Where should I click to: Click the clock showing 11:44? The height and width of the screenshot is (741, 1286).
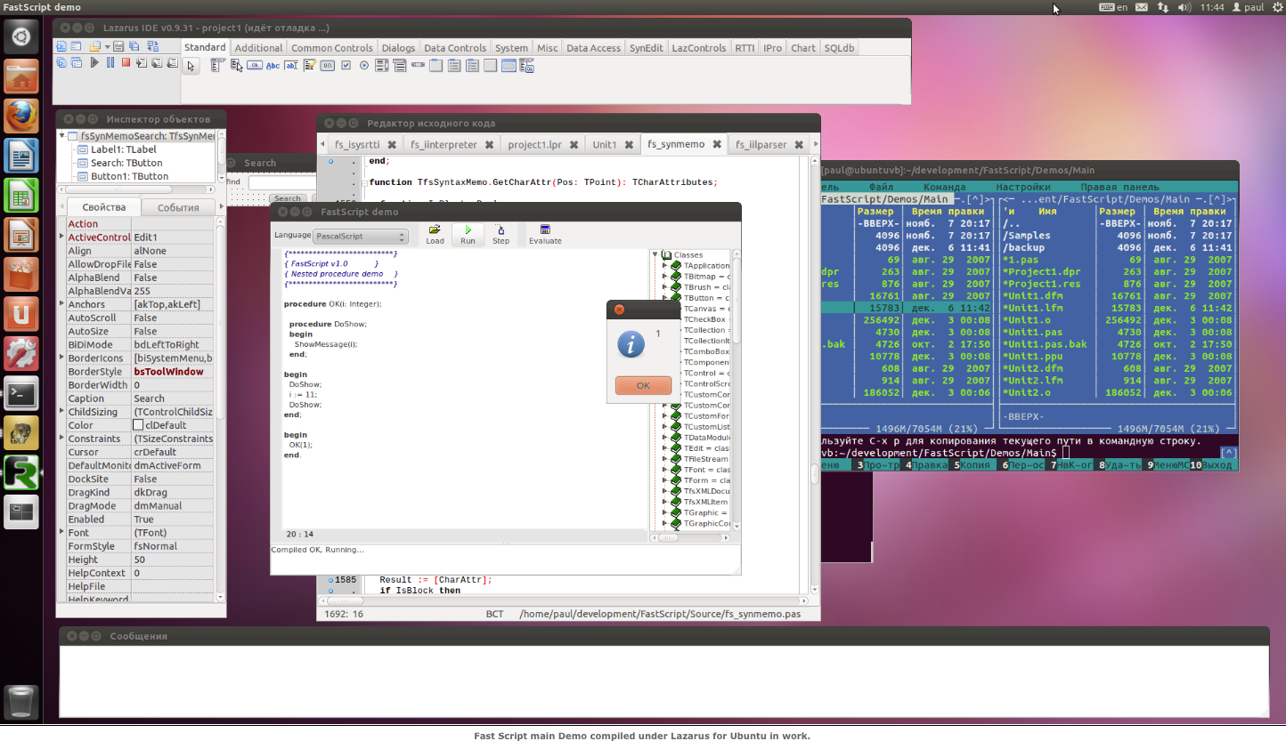pyautogui.click(x=1212, y=7)
